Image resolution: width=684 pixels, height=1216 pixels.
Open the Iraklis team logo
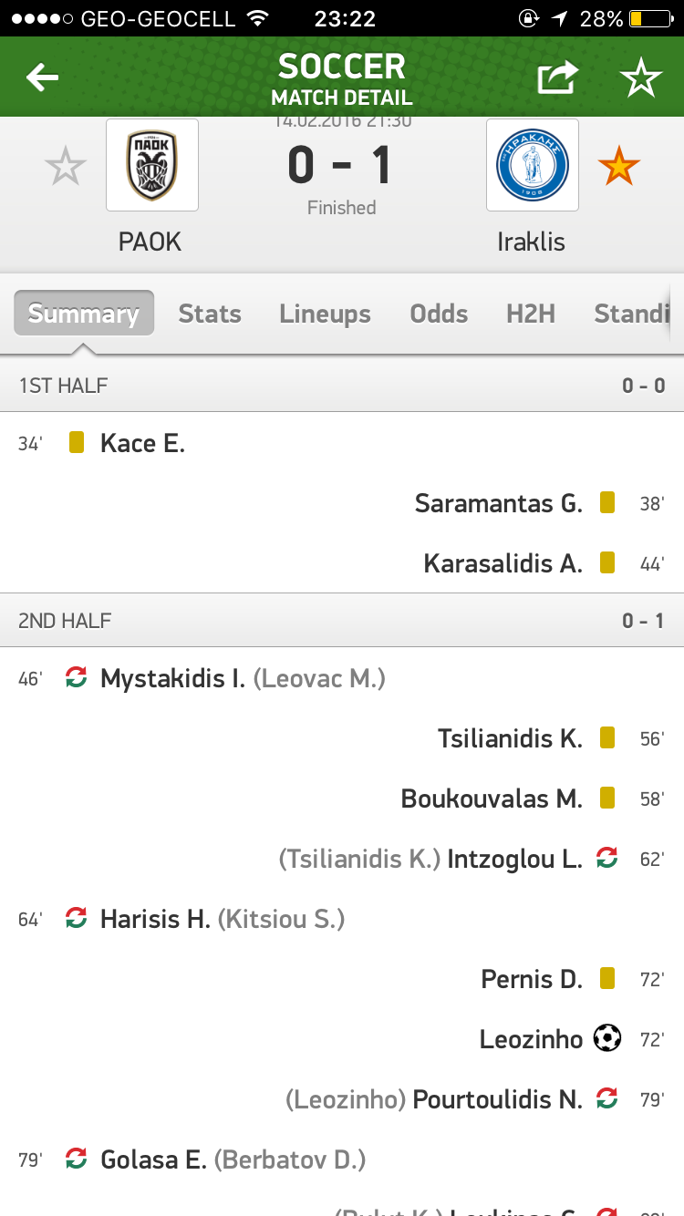(532, 165)
